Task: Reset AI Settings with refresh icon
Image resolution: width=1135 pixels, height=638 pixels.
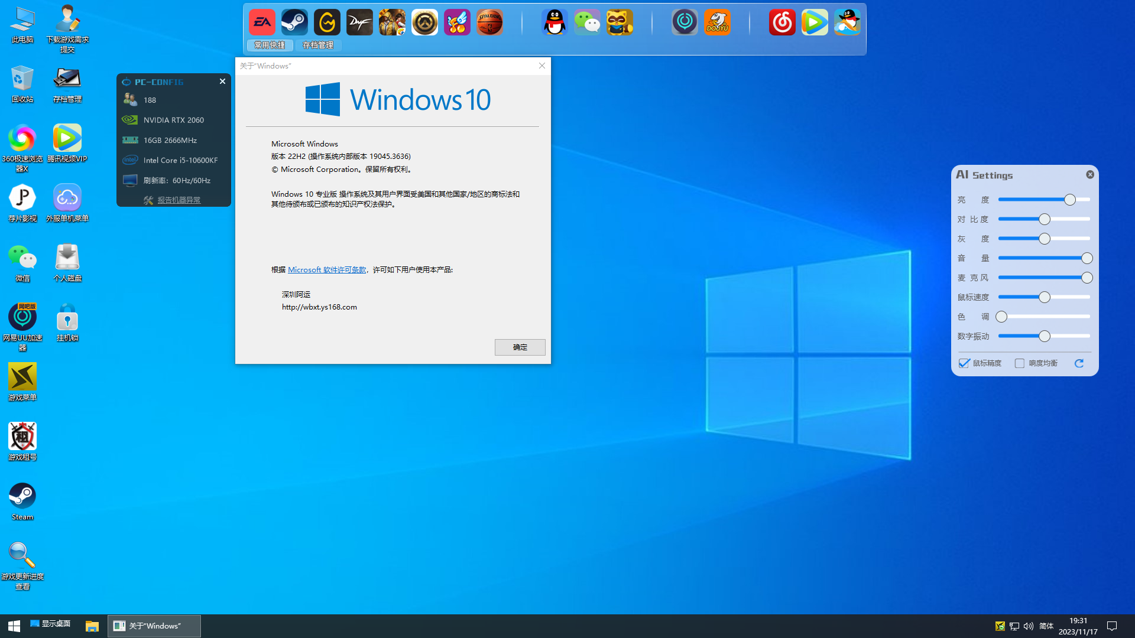Action: 1079,363
